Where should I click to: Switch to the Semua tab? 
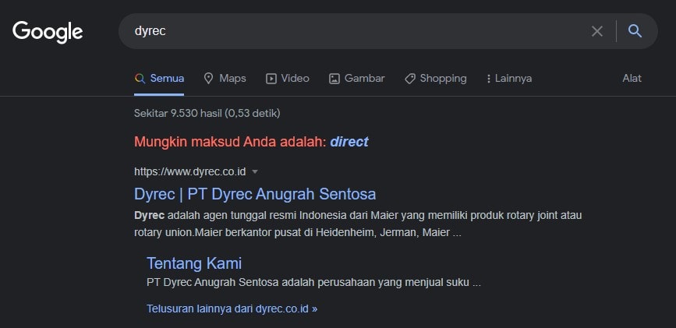[167, 79]
